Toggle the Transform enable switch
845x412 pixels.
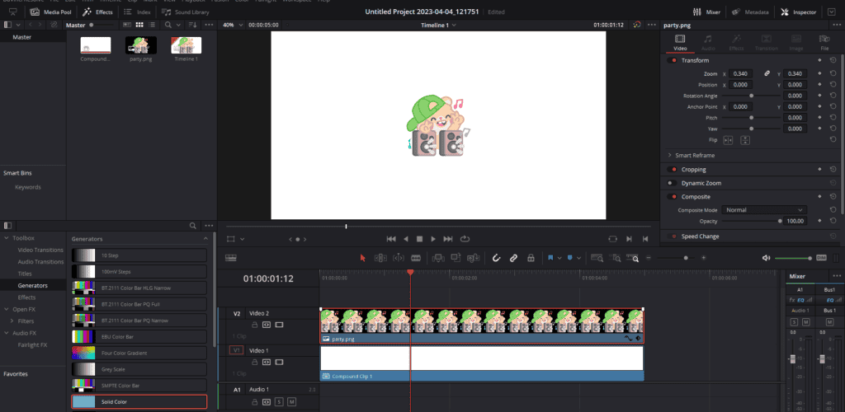tap(672, 60)
